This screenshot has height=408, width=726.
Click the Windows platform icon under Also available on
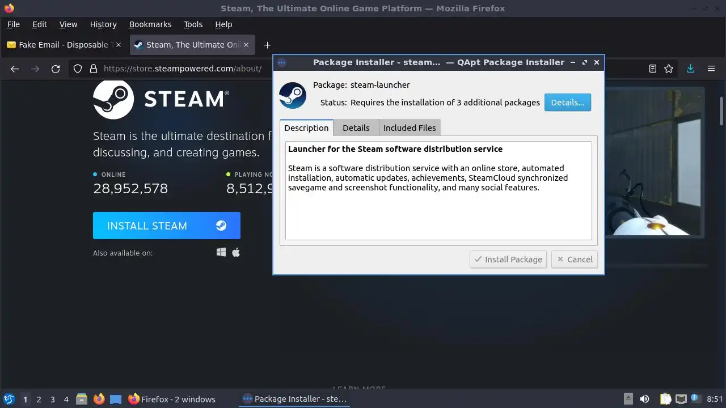pos(221,252)
